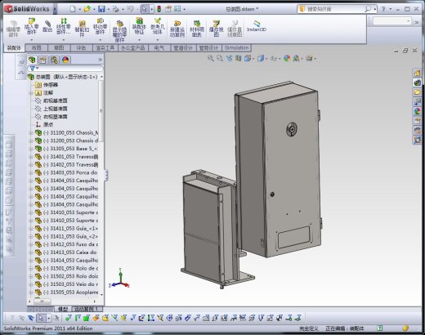Expand the SolidWorks menu arrow

click(x=55, y=9)
